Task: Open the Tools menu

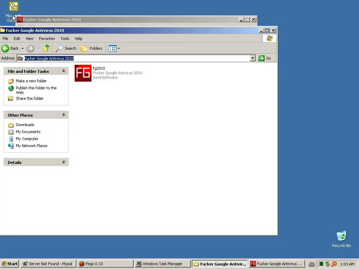Action: [x=65, y=39]
